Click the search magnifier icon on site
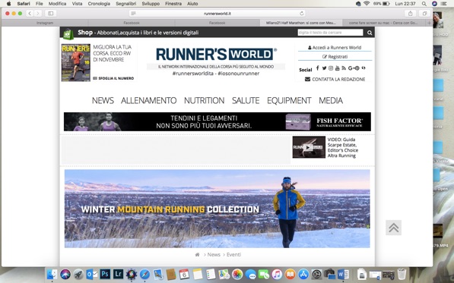Screen dimensions: 454x283 [370, 33]
